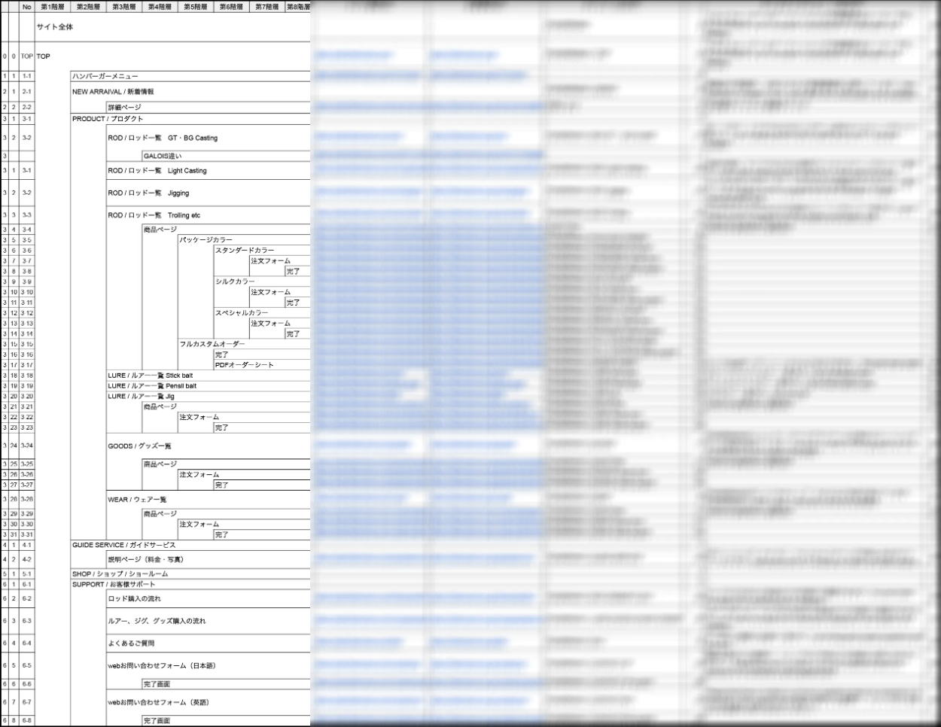Click the フルカスタムオーダー cell

coord(244,344)
